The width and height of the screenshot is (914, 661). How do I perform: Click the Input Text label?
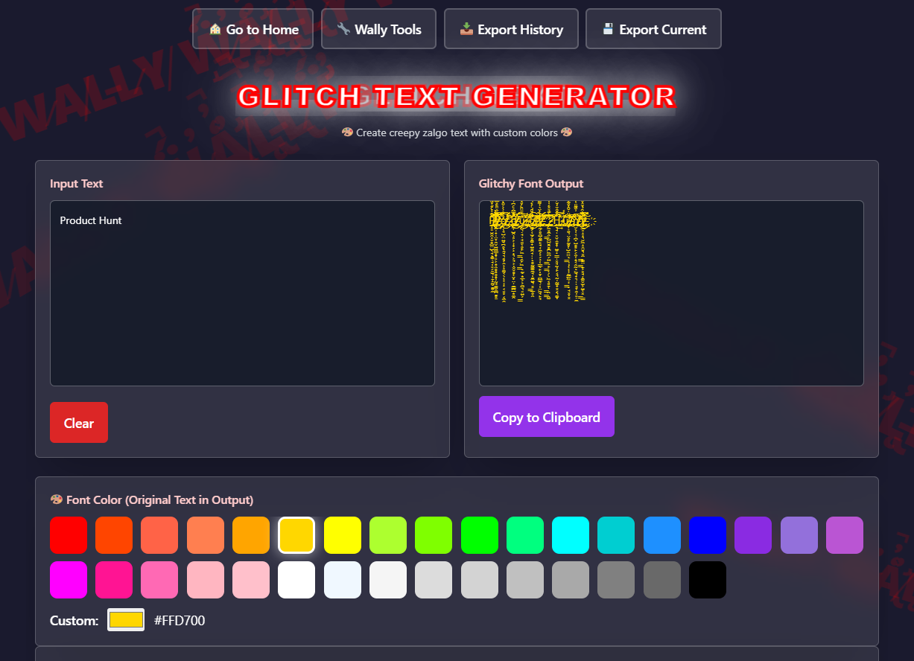tap(77, 183)
